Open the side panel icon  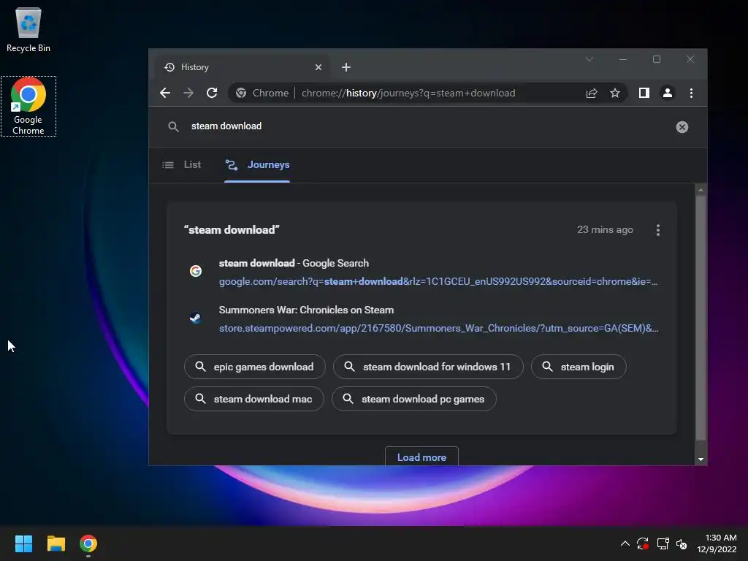(644, 93)
